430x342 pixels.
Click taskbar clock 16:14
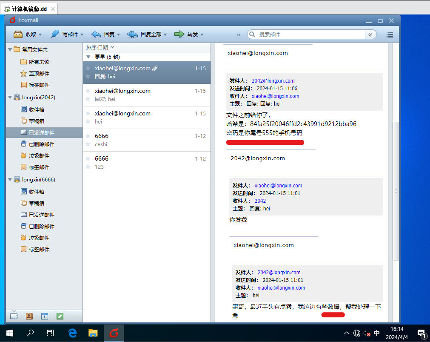coord(397,329)
